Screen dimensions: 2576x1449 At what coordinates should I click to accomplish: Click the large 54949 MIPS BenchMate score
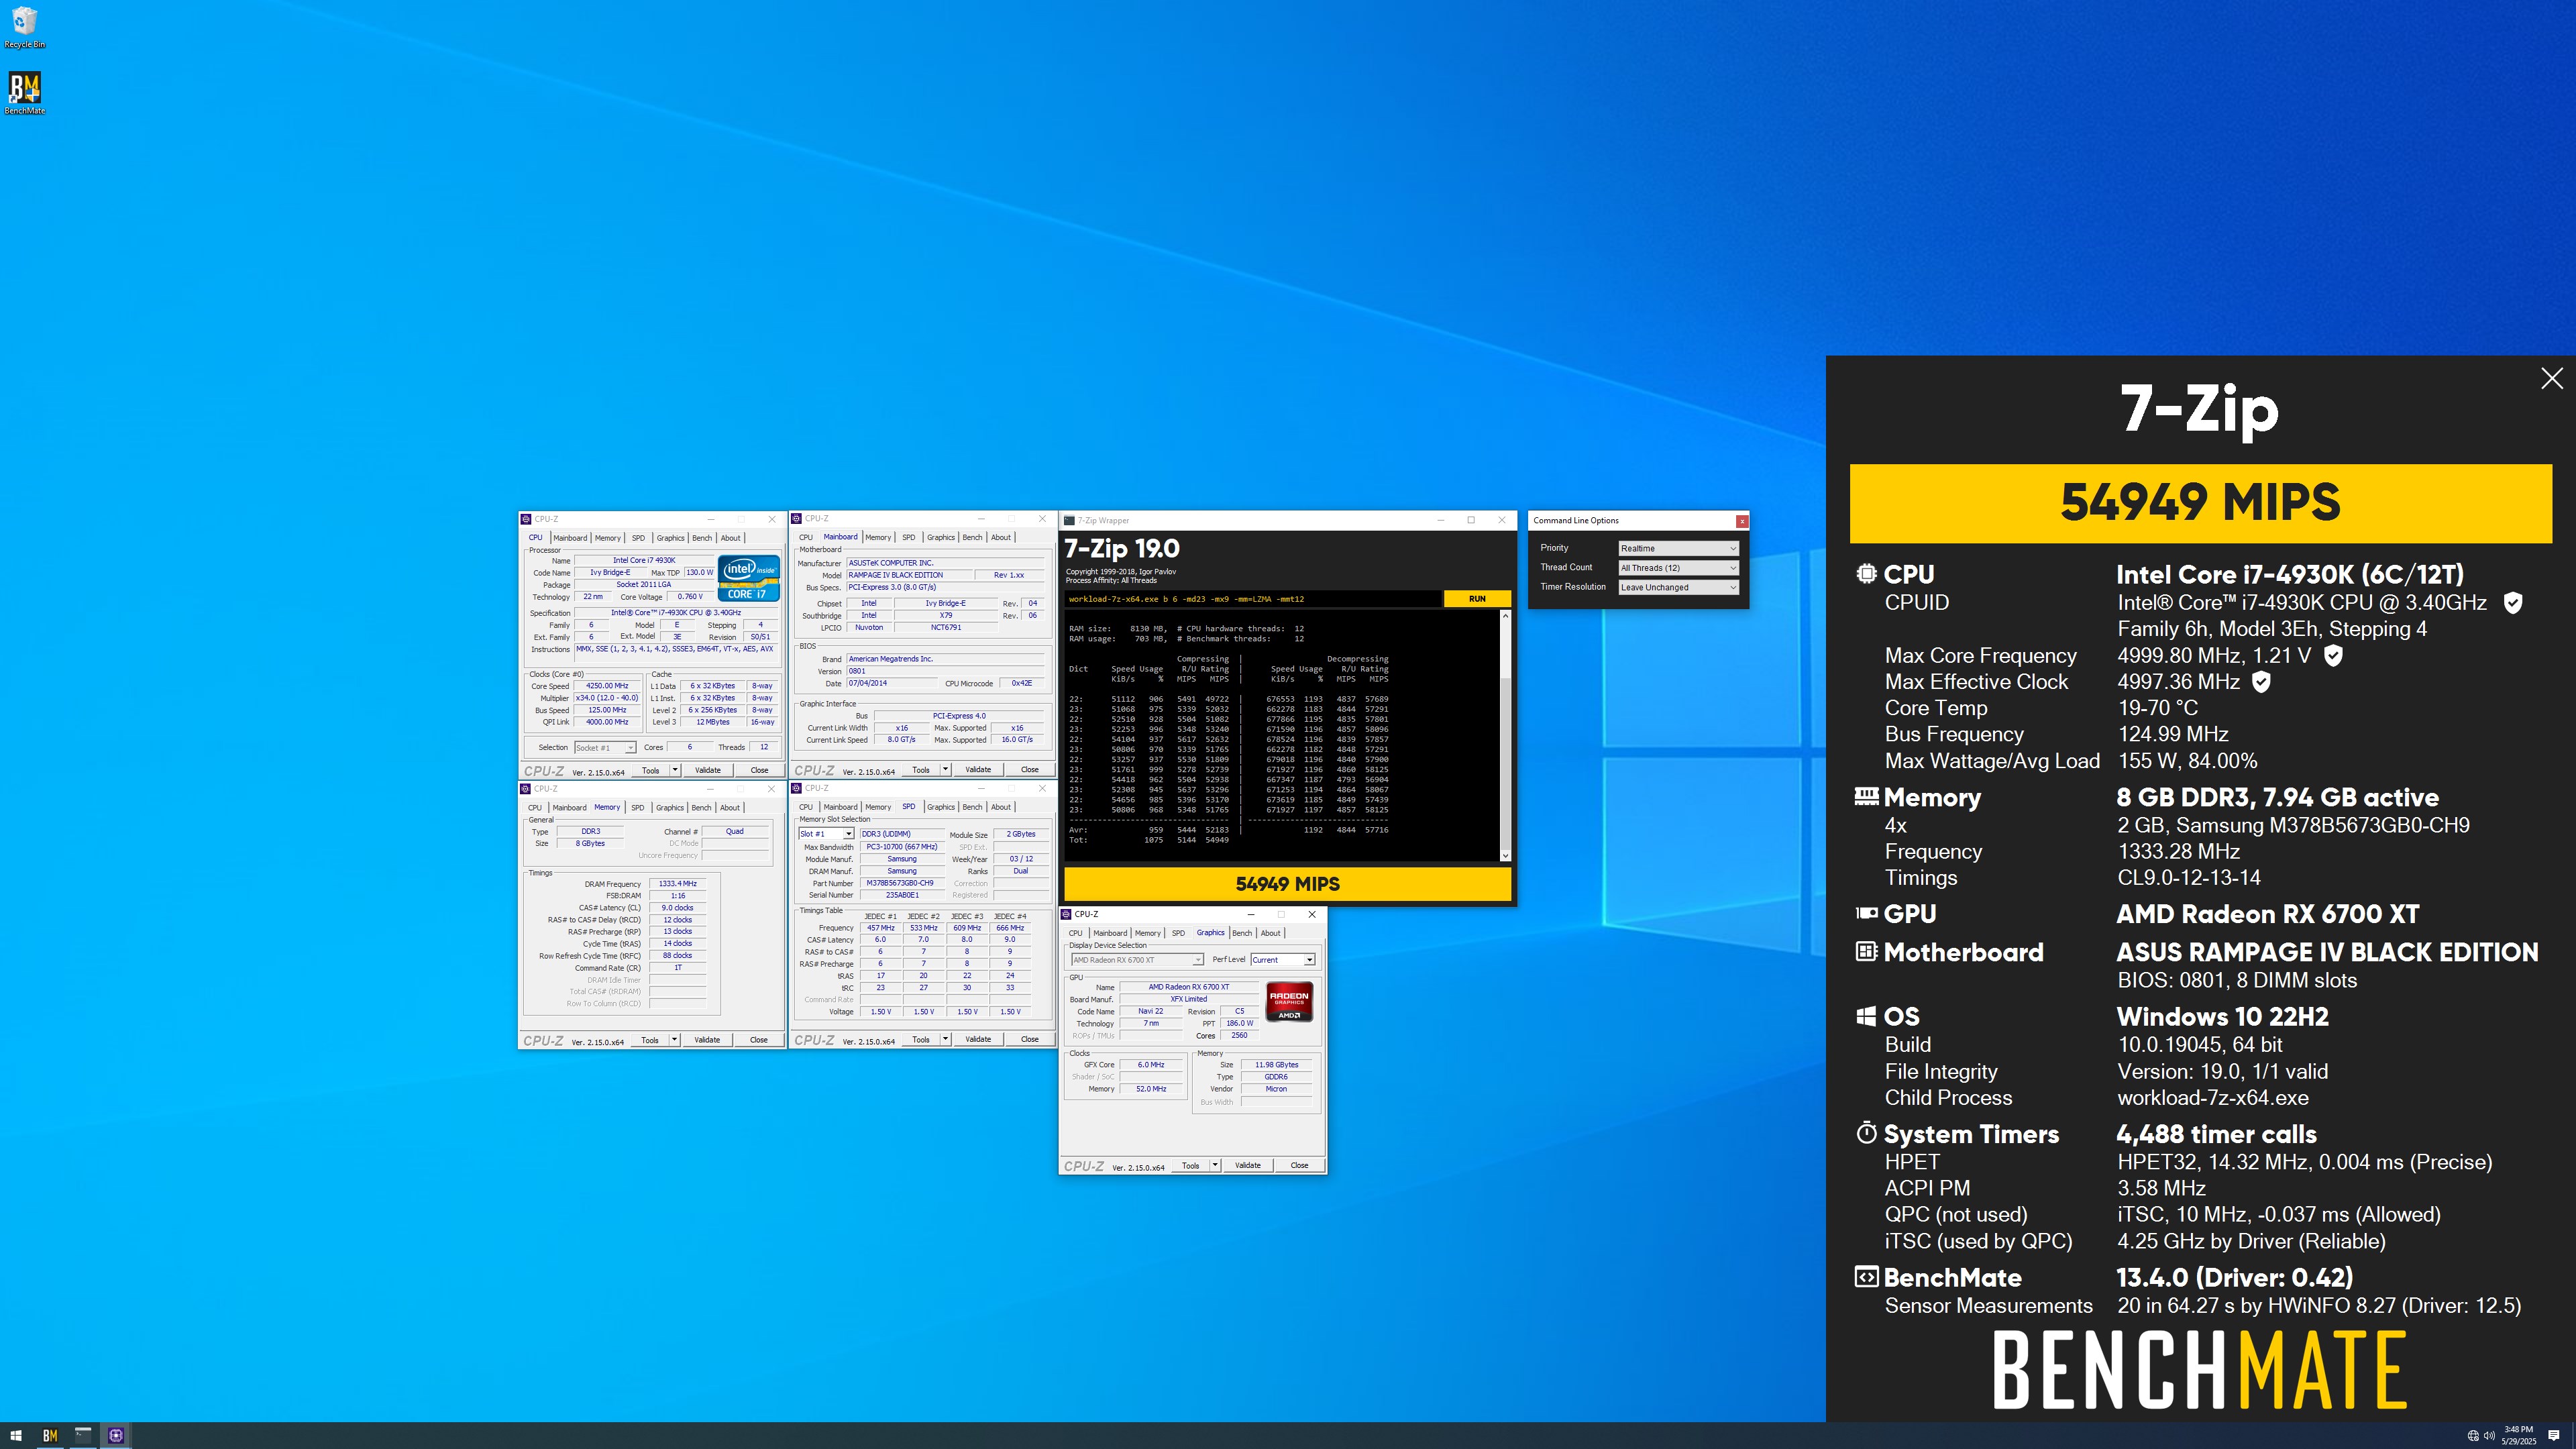click(x=2200, y=503)
